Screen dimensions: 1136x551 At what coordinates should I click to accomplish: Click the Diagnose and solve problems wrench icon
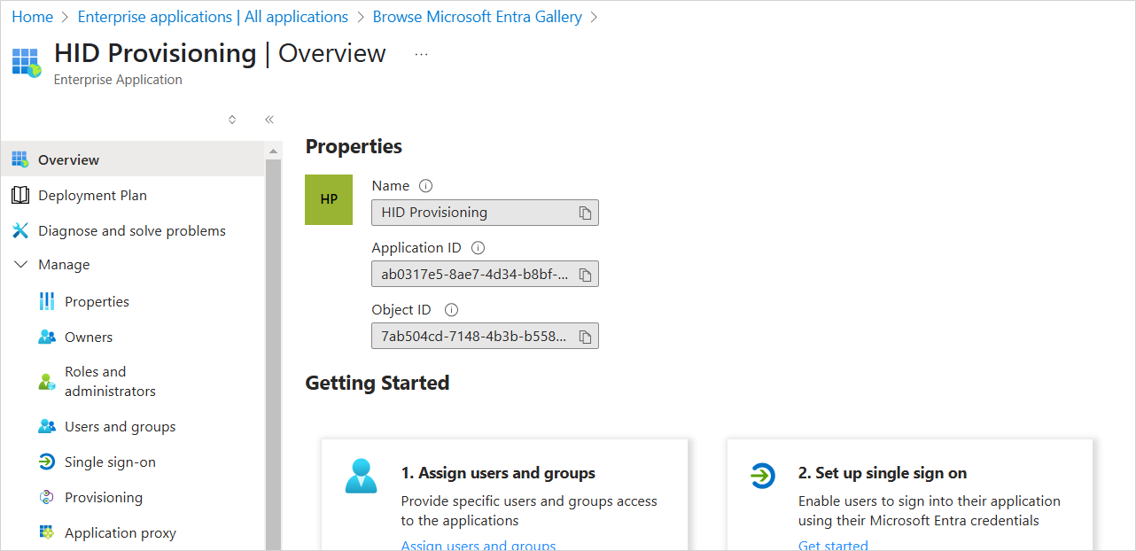coord(20,230)
